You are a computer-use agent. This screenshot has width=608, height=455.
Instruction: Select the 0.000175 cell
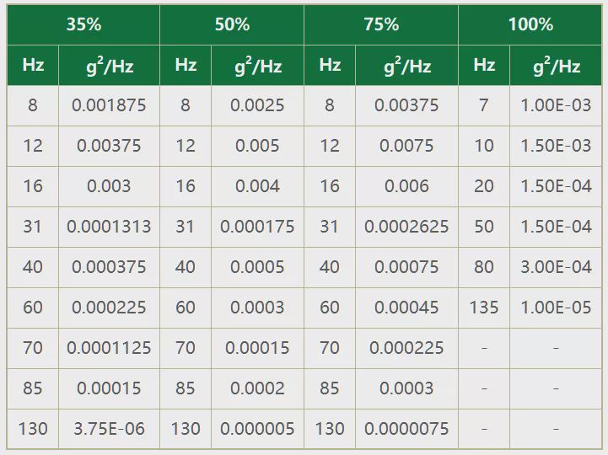coord(257,227)
